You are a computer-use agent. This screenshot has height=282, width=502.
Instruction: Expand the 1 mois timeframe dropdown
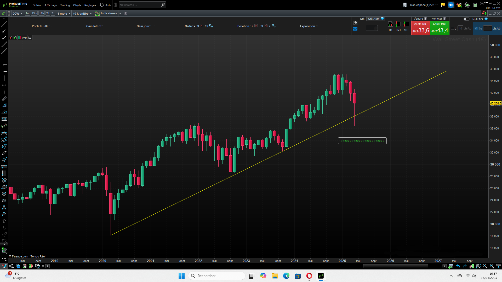coord(64,14)
